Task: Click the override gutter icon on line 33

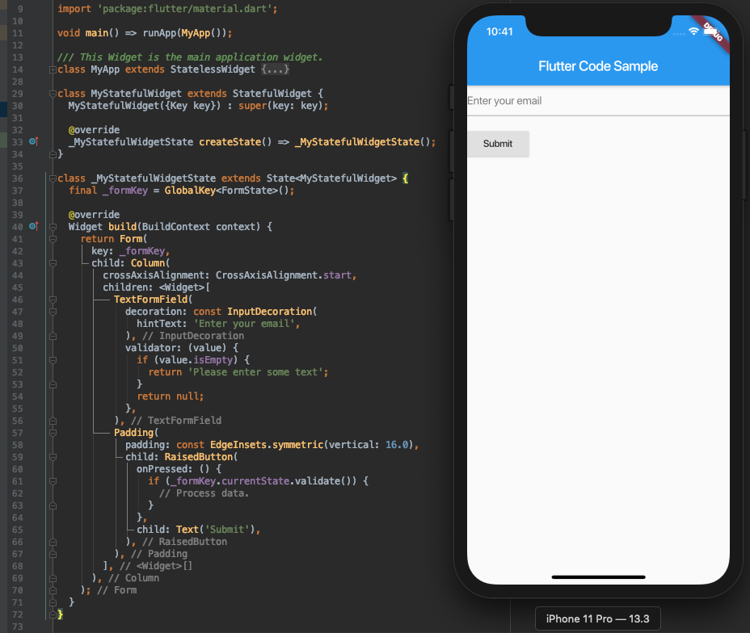Action: 33,141
